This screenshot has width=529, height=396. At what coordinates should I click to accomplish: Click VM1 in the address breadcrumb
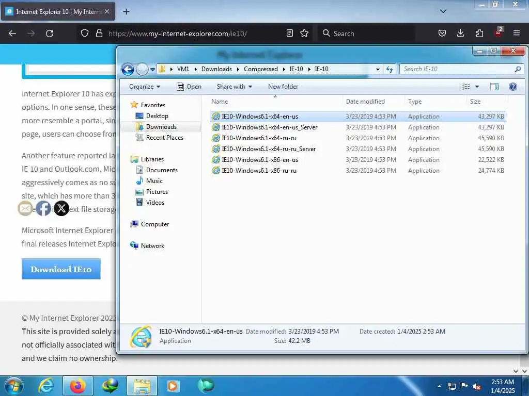183,69
